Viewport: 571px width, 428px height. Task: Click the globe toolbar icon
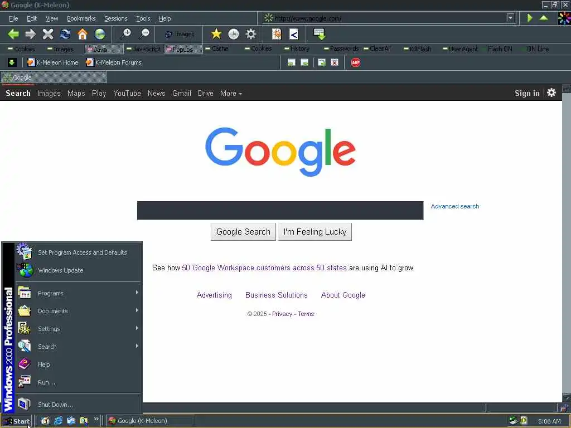[x=100, y=34]
